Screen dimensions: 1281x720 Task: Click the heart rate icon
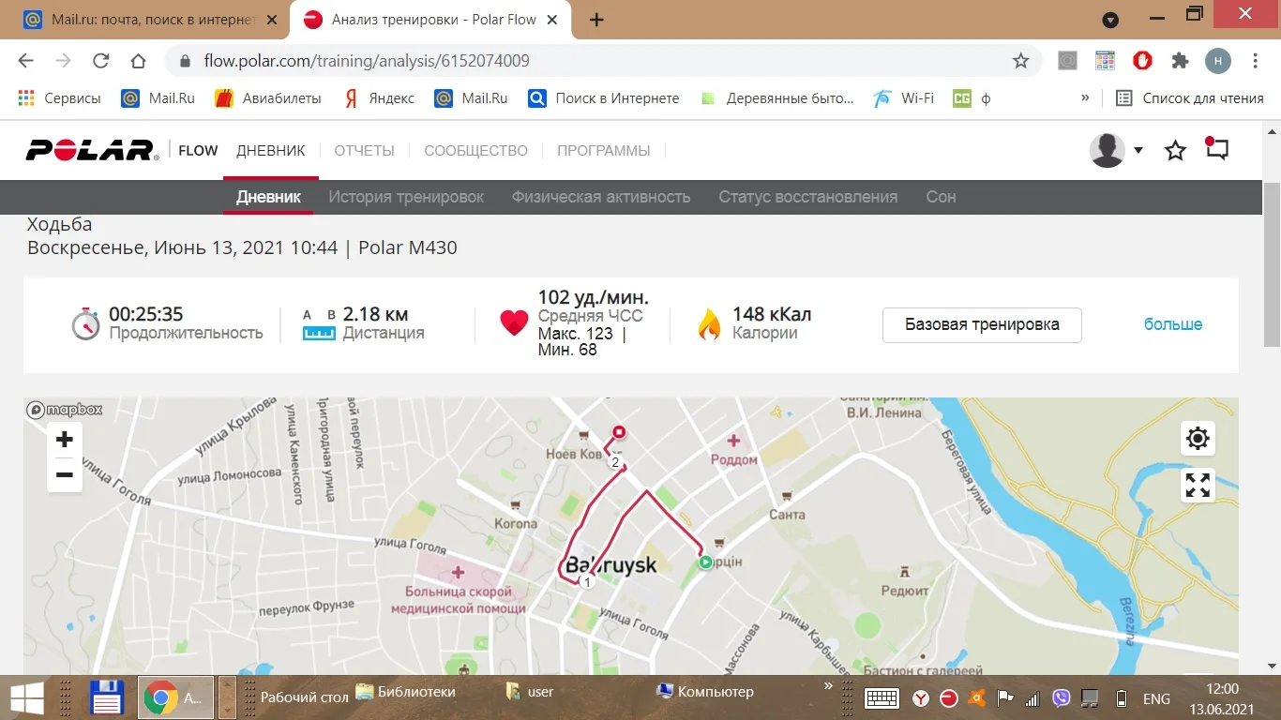[514, 324]
